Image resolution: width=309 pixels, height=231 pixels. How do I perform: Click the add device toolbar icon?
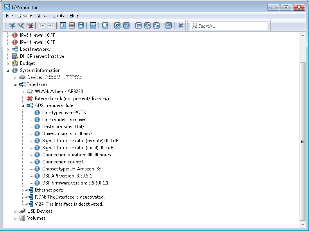tap(12, 26)
